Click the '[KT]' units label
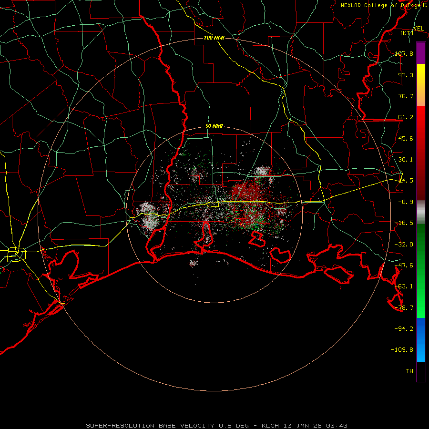This screenshot has height=429, width=429. [407, 33]
